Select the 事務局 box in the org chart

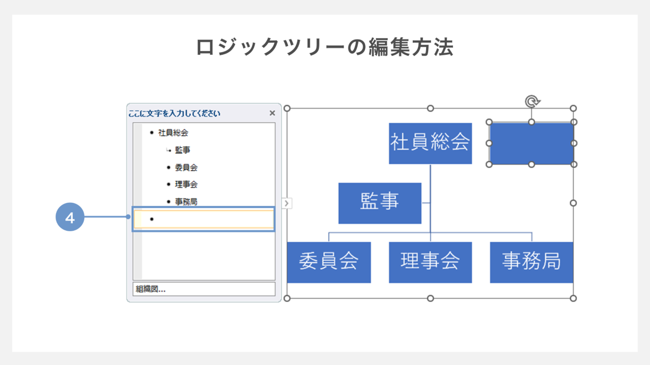coord(531,262)
